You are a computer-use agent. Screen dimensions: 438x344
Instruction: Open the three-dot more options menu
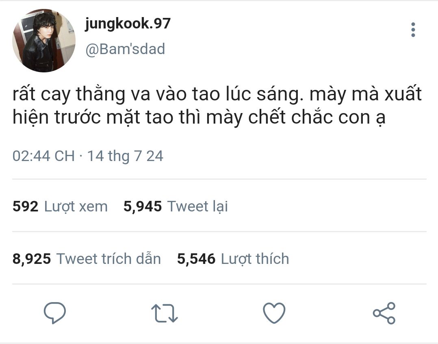pyautogui.click(x=413, y=30)
